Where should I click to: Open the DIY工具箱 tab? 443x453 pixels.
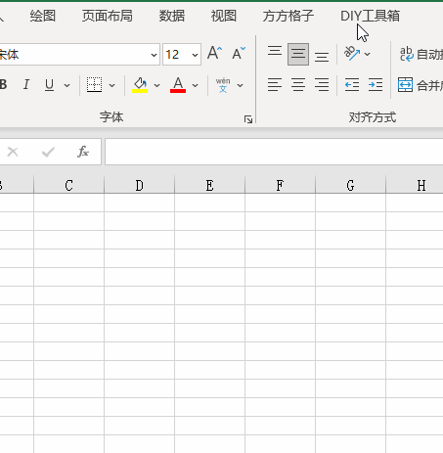(370, 16)
